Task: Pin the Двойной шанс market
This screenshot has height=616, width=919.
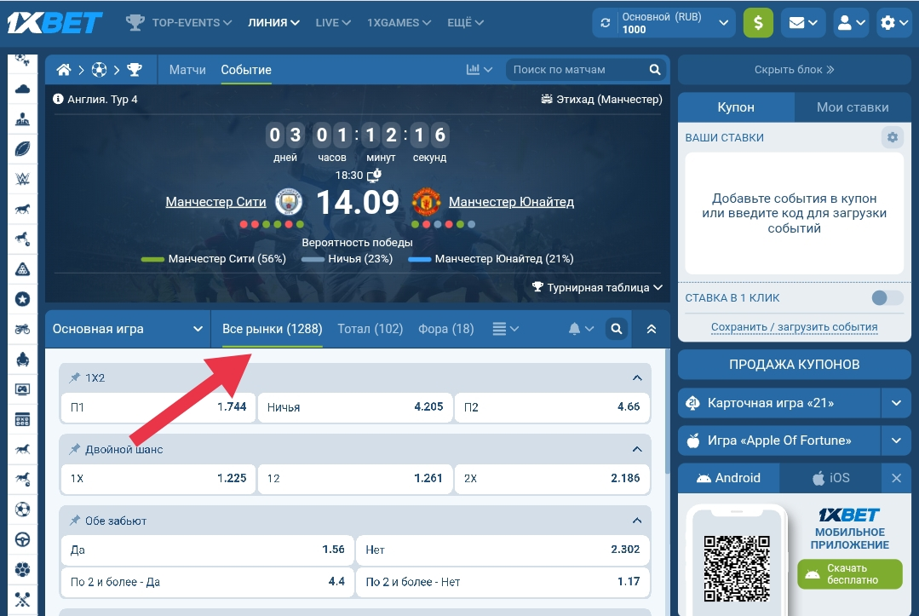Action: (75, 449)
